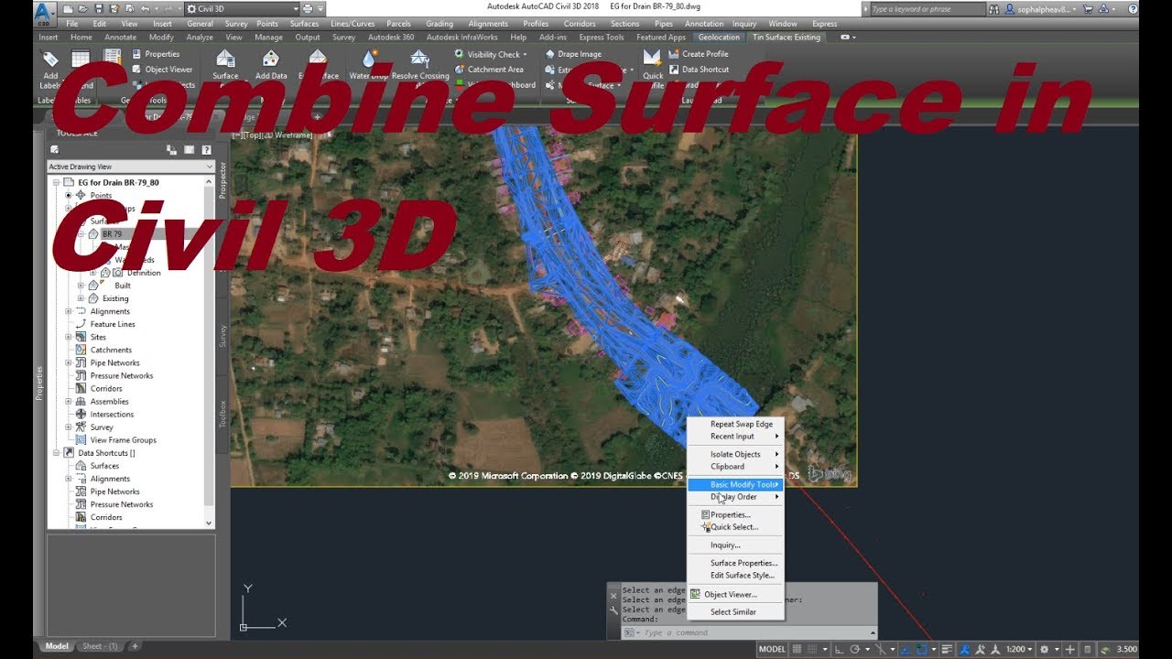The image size is (1172, 659).
Task: Open the Civil 3D workspace dropdown
Action: point(242,9)
